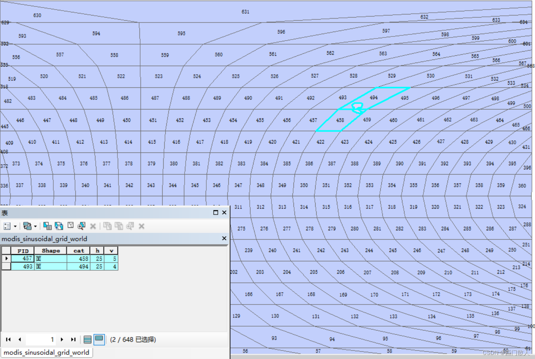Select the modis_sinusoidal_grid_world table tab

click(47, 352)
